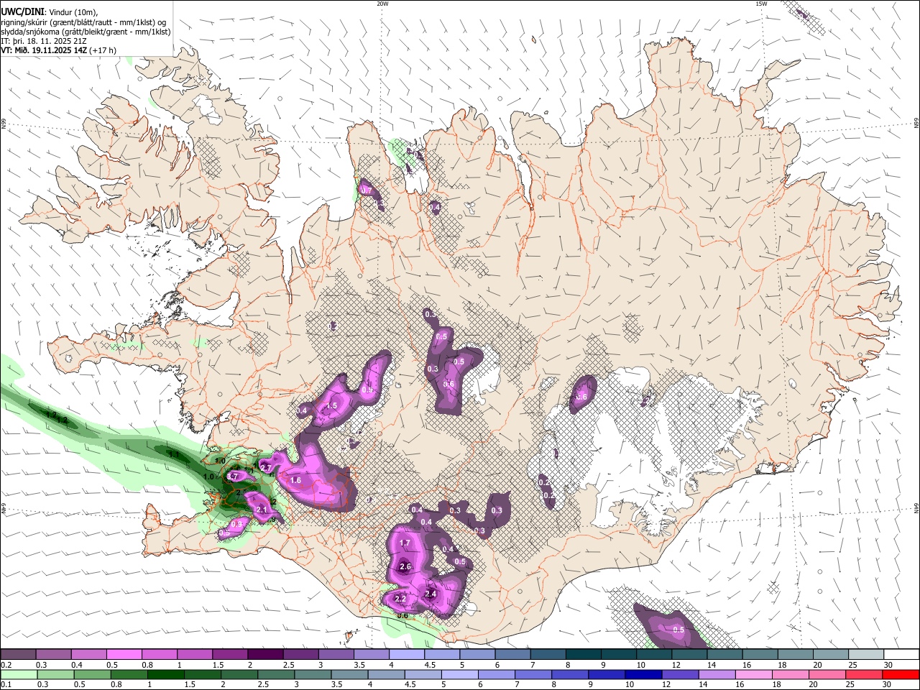Image resolution: width=920 pixels, height=690 pixels.
Task: Select the "1.6" snowfall value
Action: point(295,480)
